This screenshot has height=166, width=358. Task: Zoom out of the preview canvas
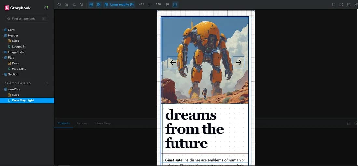pyautogui.click(x=74, y=5)
